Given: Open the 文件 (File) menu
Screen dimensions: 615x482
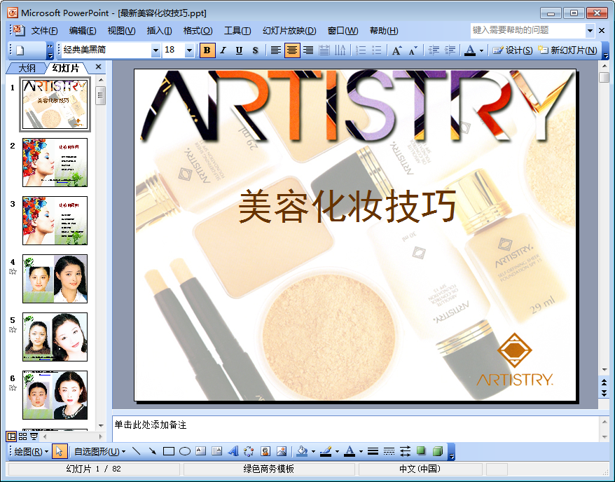Looking at the screenshot, I should (44, 31).
